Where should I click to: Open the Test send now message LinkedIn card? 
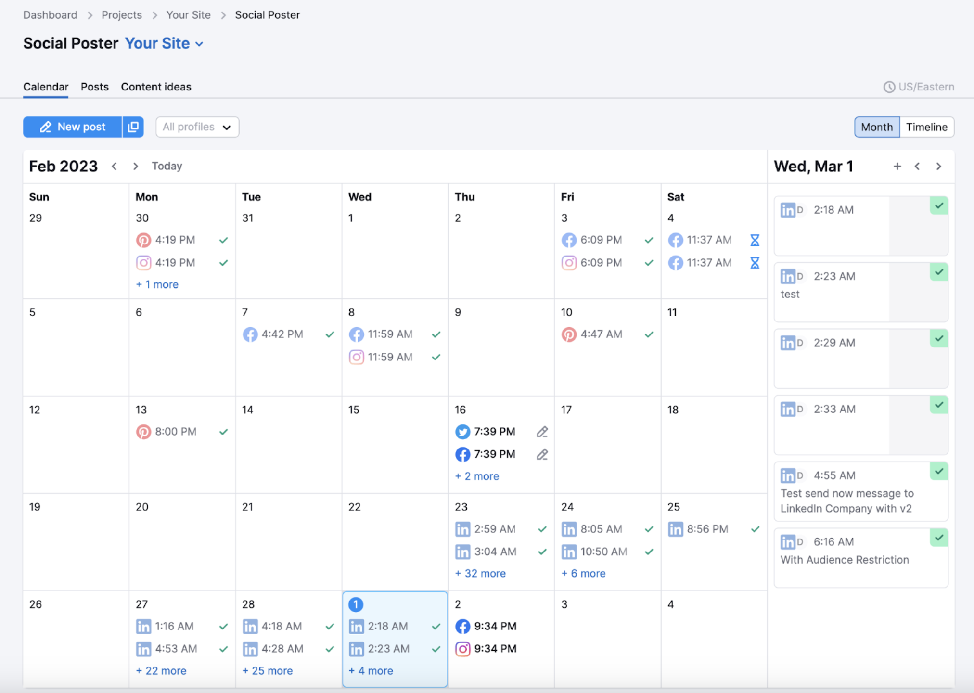[861, 491]
